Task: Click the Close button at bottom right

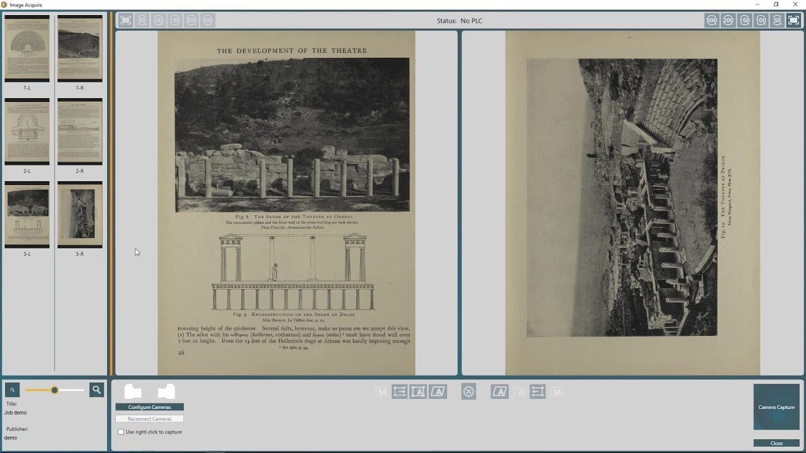Action: point(776,443)
